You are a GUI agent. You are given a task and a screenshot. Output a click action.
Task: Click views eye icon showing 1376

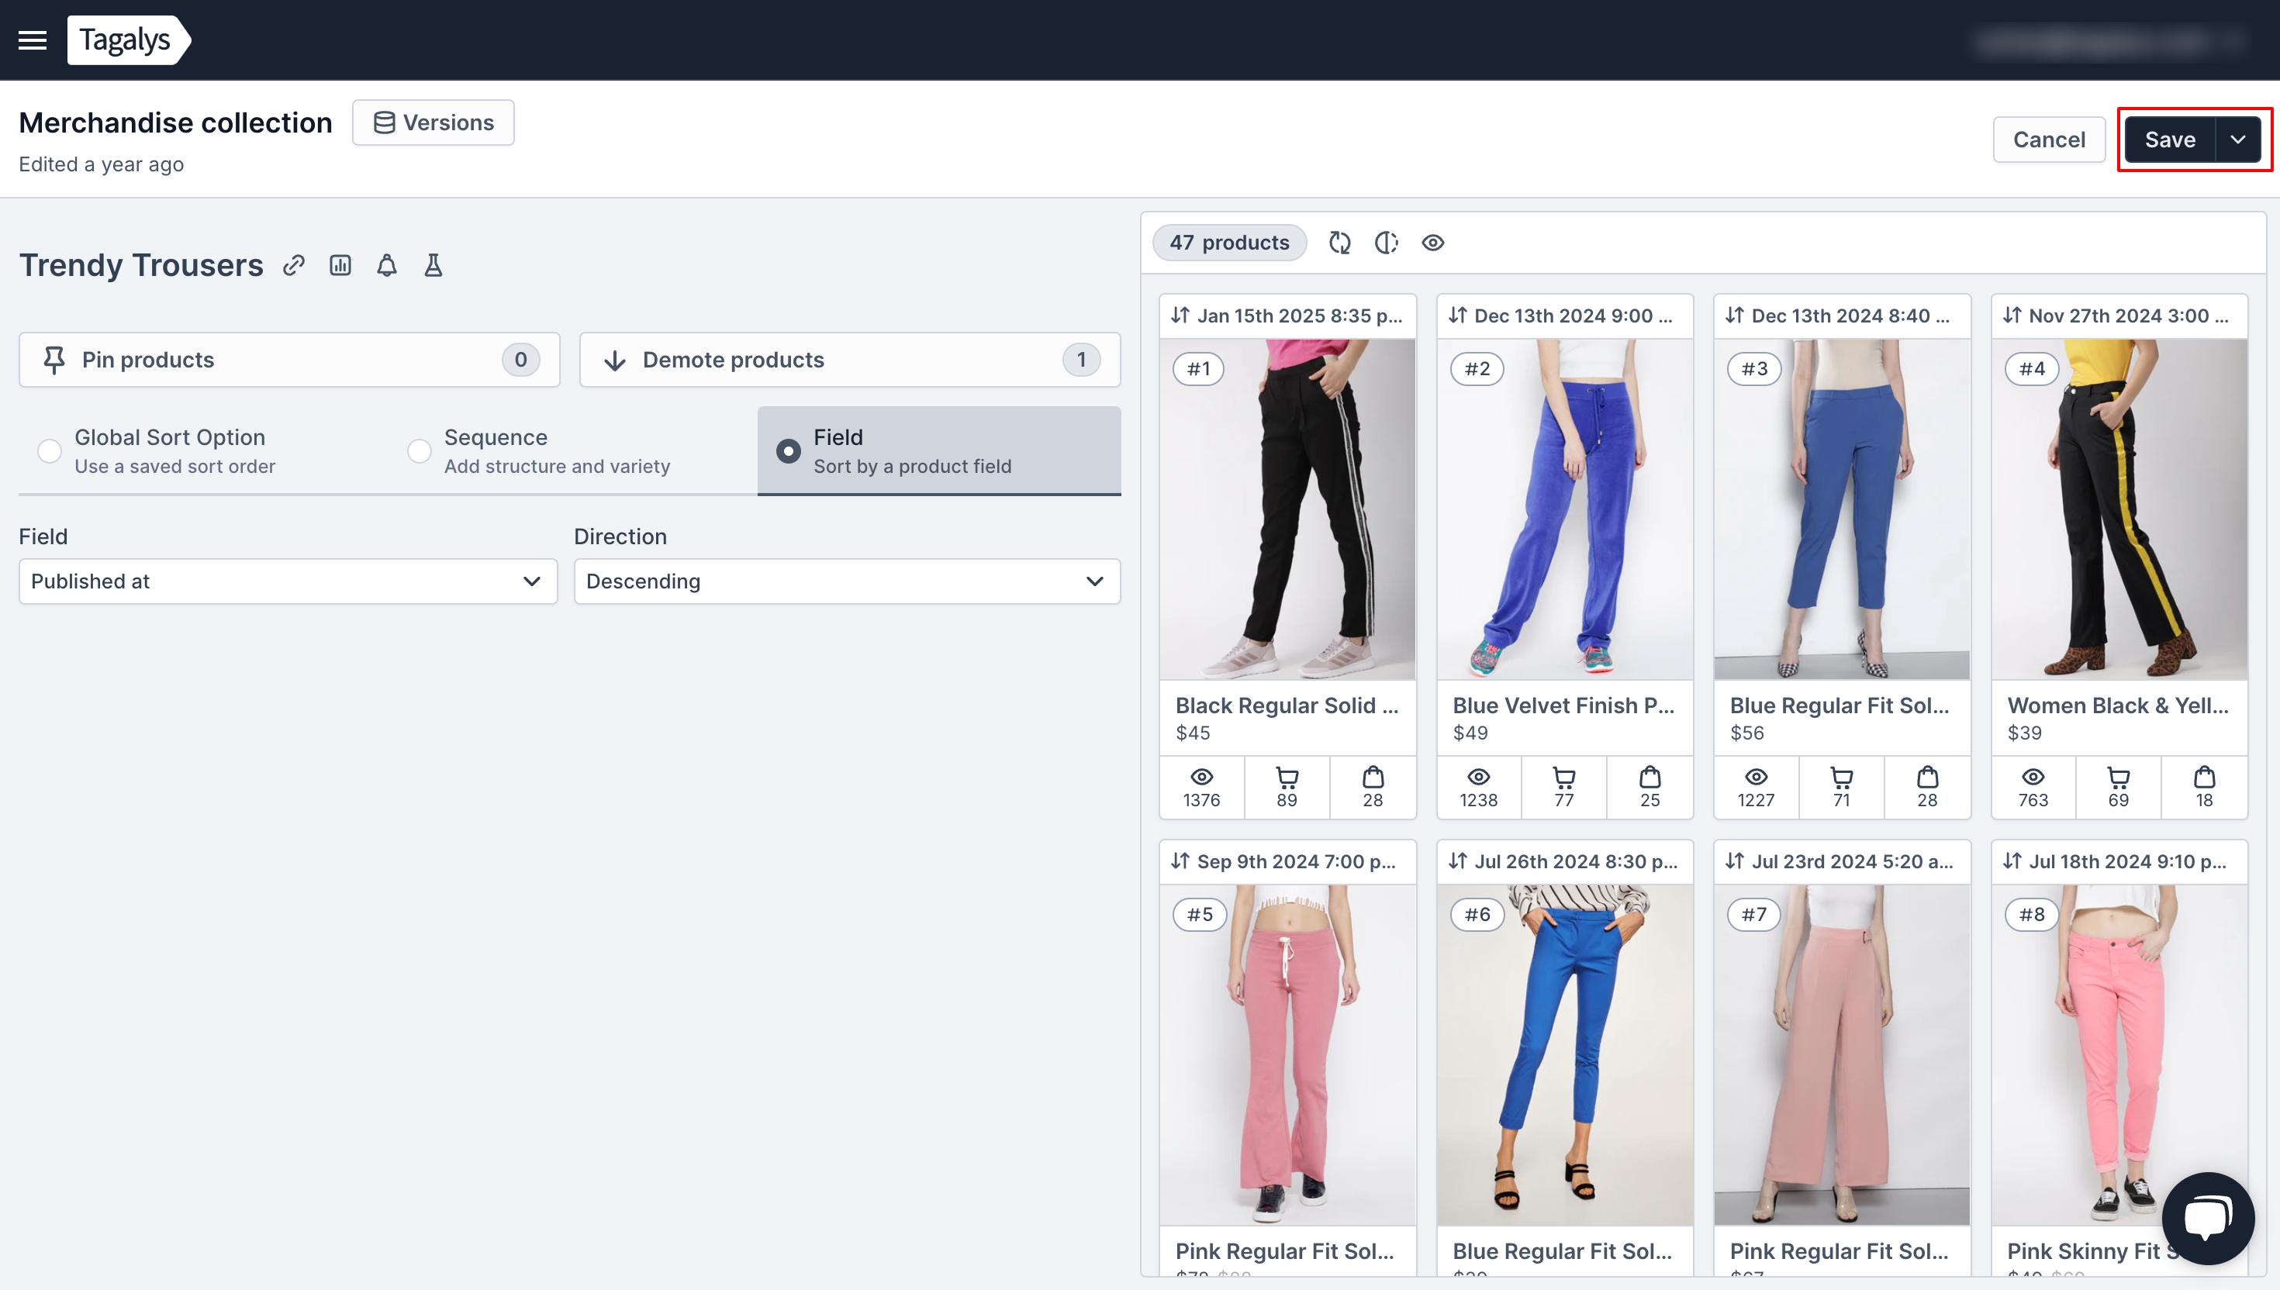point(1201,777)
